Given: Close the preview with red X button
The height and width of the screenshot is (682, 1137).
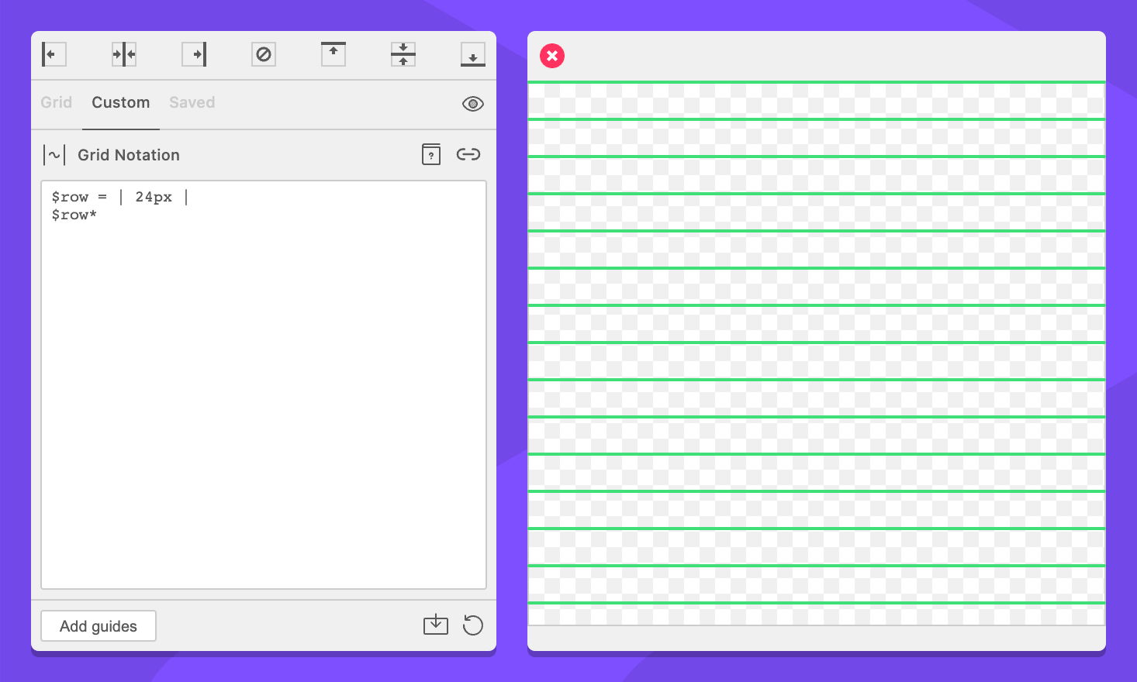Looking at the screenshot, I should pyautogui.click(x=552, y=56).
